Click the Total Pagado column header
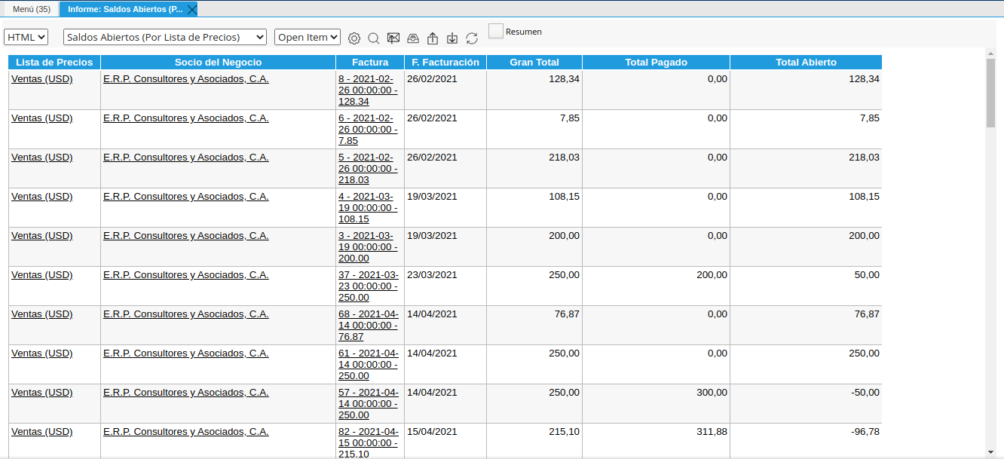This screenshot has height=459, width=1004. tap(656, 63)
